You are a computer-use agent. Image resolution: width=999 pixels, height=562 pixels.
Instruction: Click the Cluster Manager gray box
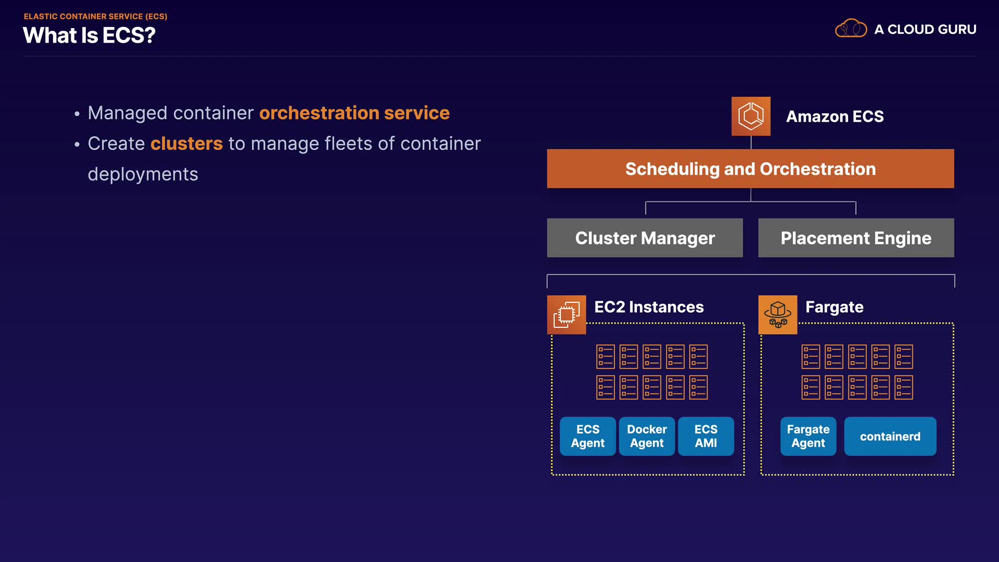[x=645, y=238]
